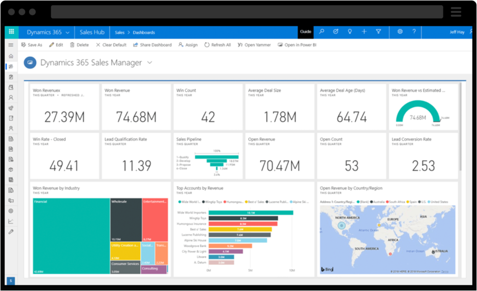Viewport: 477px width, 291px height.
Task: Click Save As in command bar
Action: (x=32, y=45)
